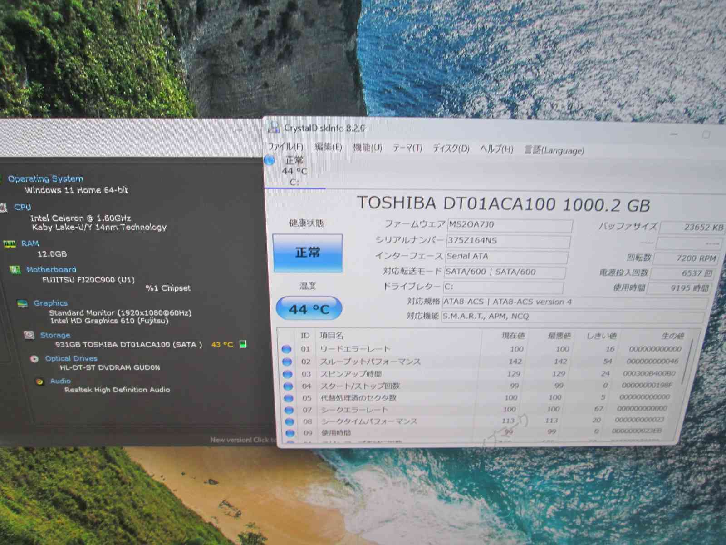Click the serial number field

pyautogui.click(x=507, y=241)
